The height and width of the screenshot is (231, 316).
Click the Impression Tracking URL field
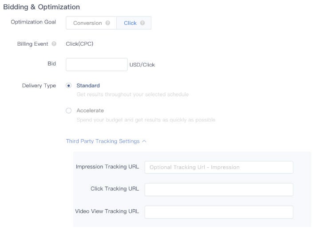coord(219,167)
